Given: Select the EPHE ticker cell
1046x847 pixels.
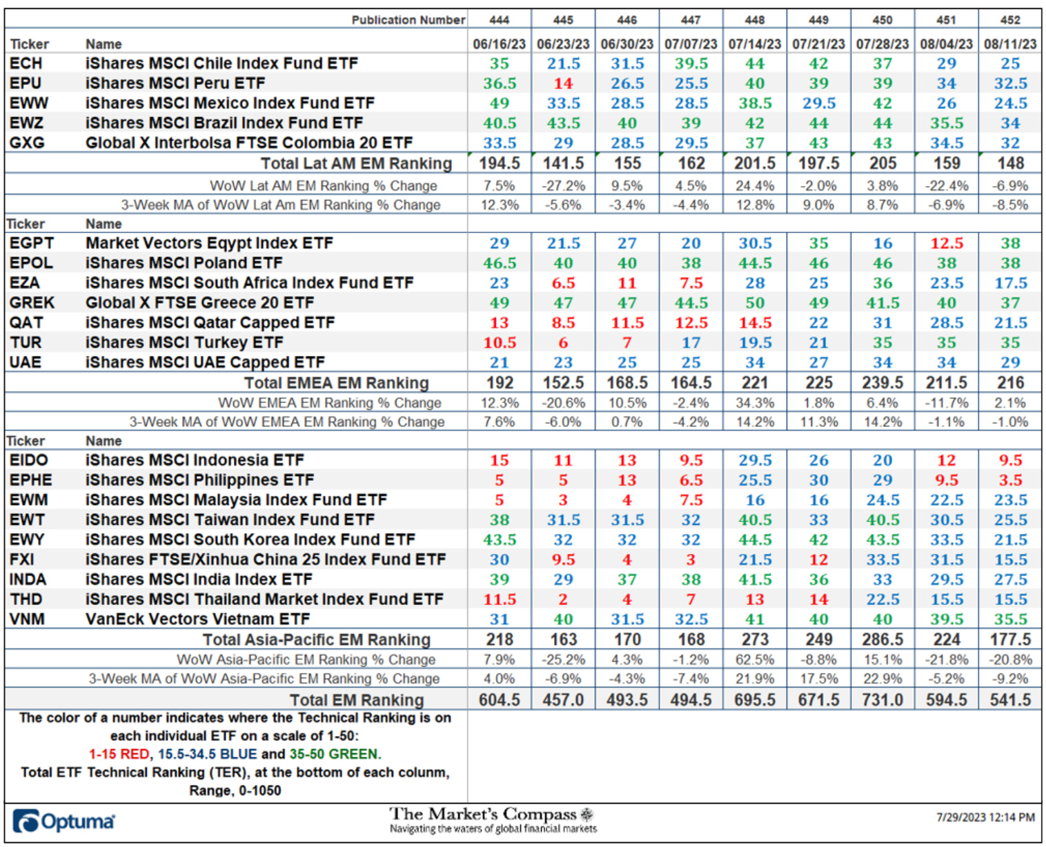Looking at the screenshot, I should pyautogui.click(x=30, y=481).
